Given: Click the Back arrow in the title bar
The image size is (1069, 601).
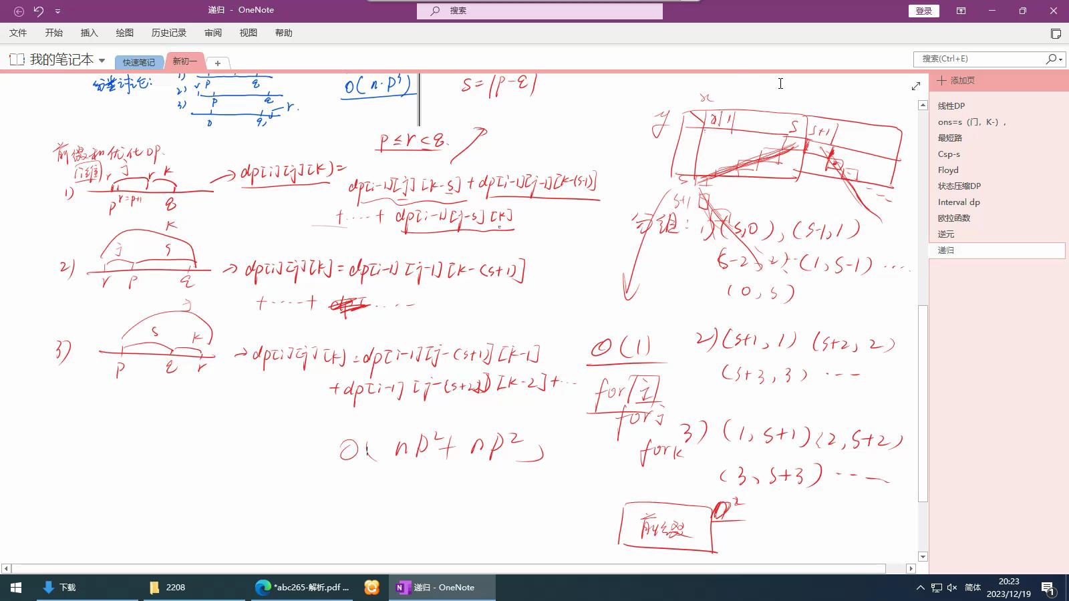Looking at the screenshot, I should click(19, 11).
